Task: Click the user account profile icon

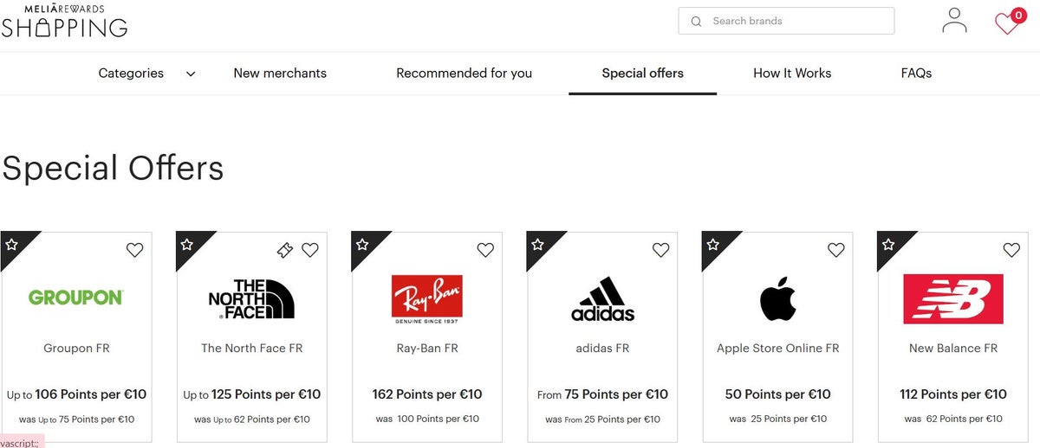Action: click(954, 21)
